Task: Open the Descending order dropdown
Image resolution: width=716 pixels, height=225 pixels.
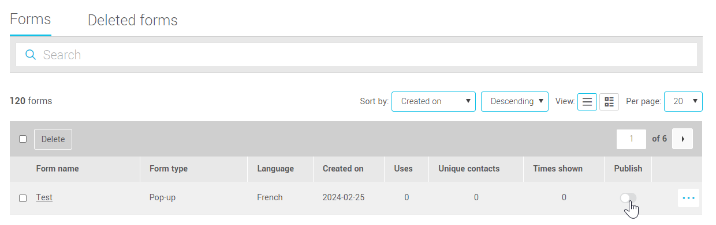Action: click(514, 101)
